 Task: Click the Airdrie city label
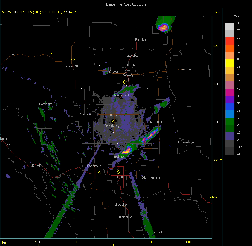pyautogui.click(x=118, y=157)
